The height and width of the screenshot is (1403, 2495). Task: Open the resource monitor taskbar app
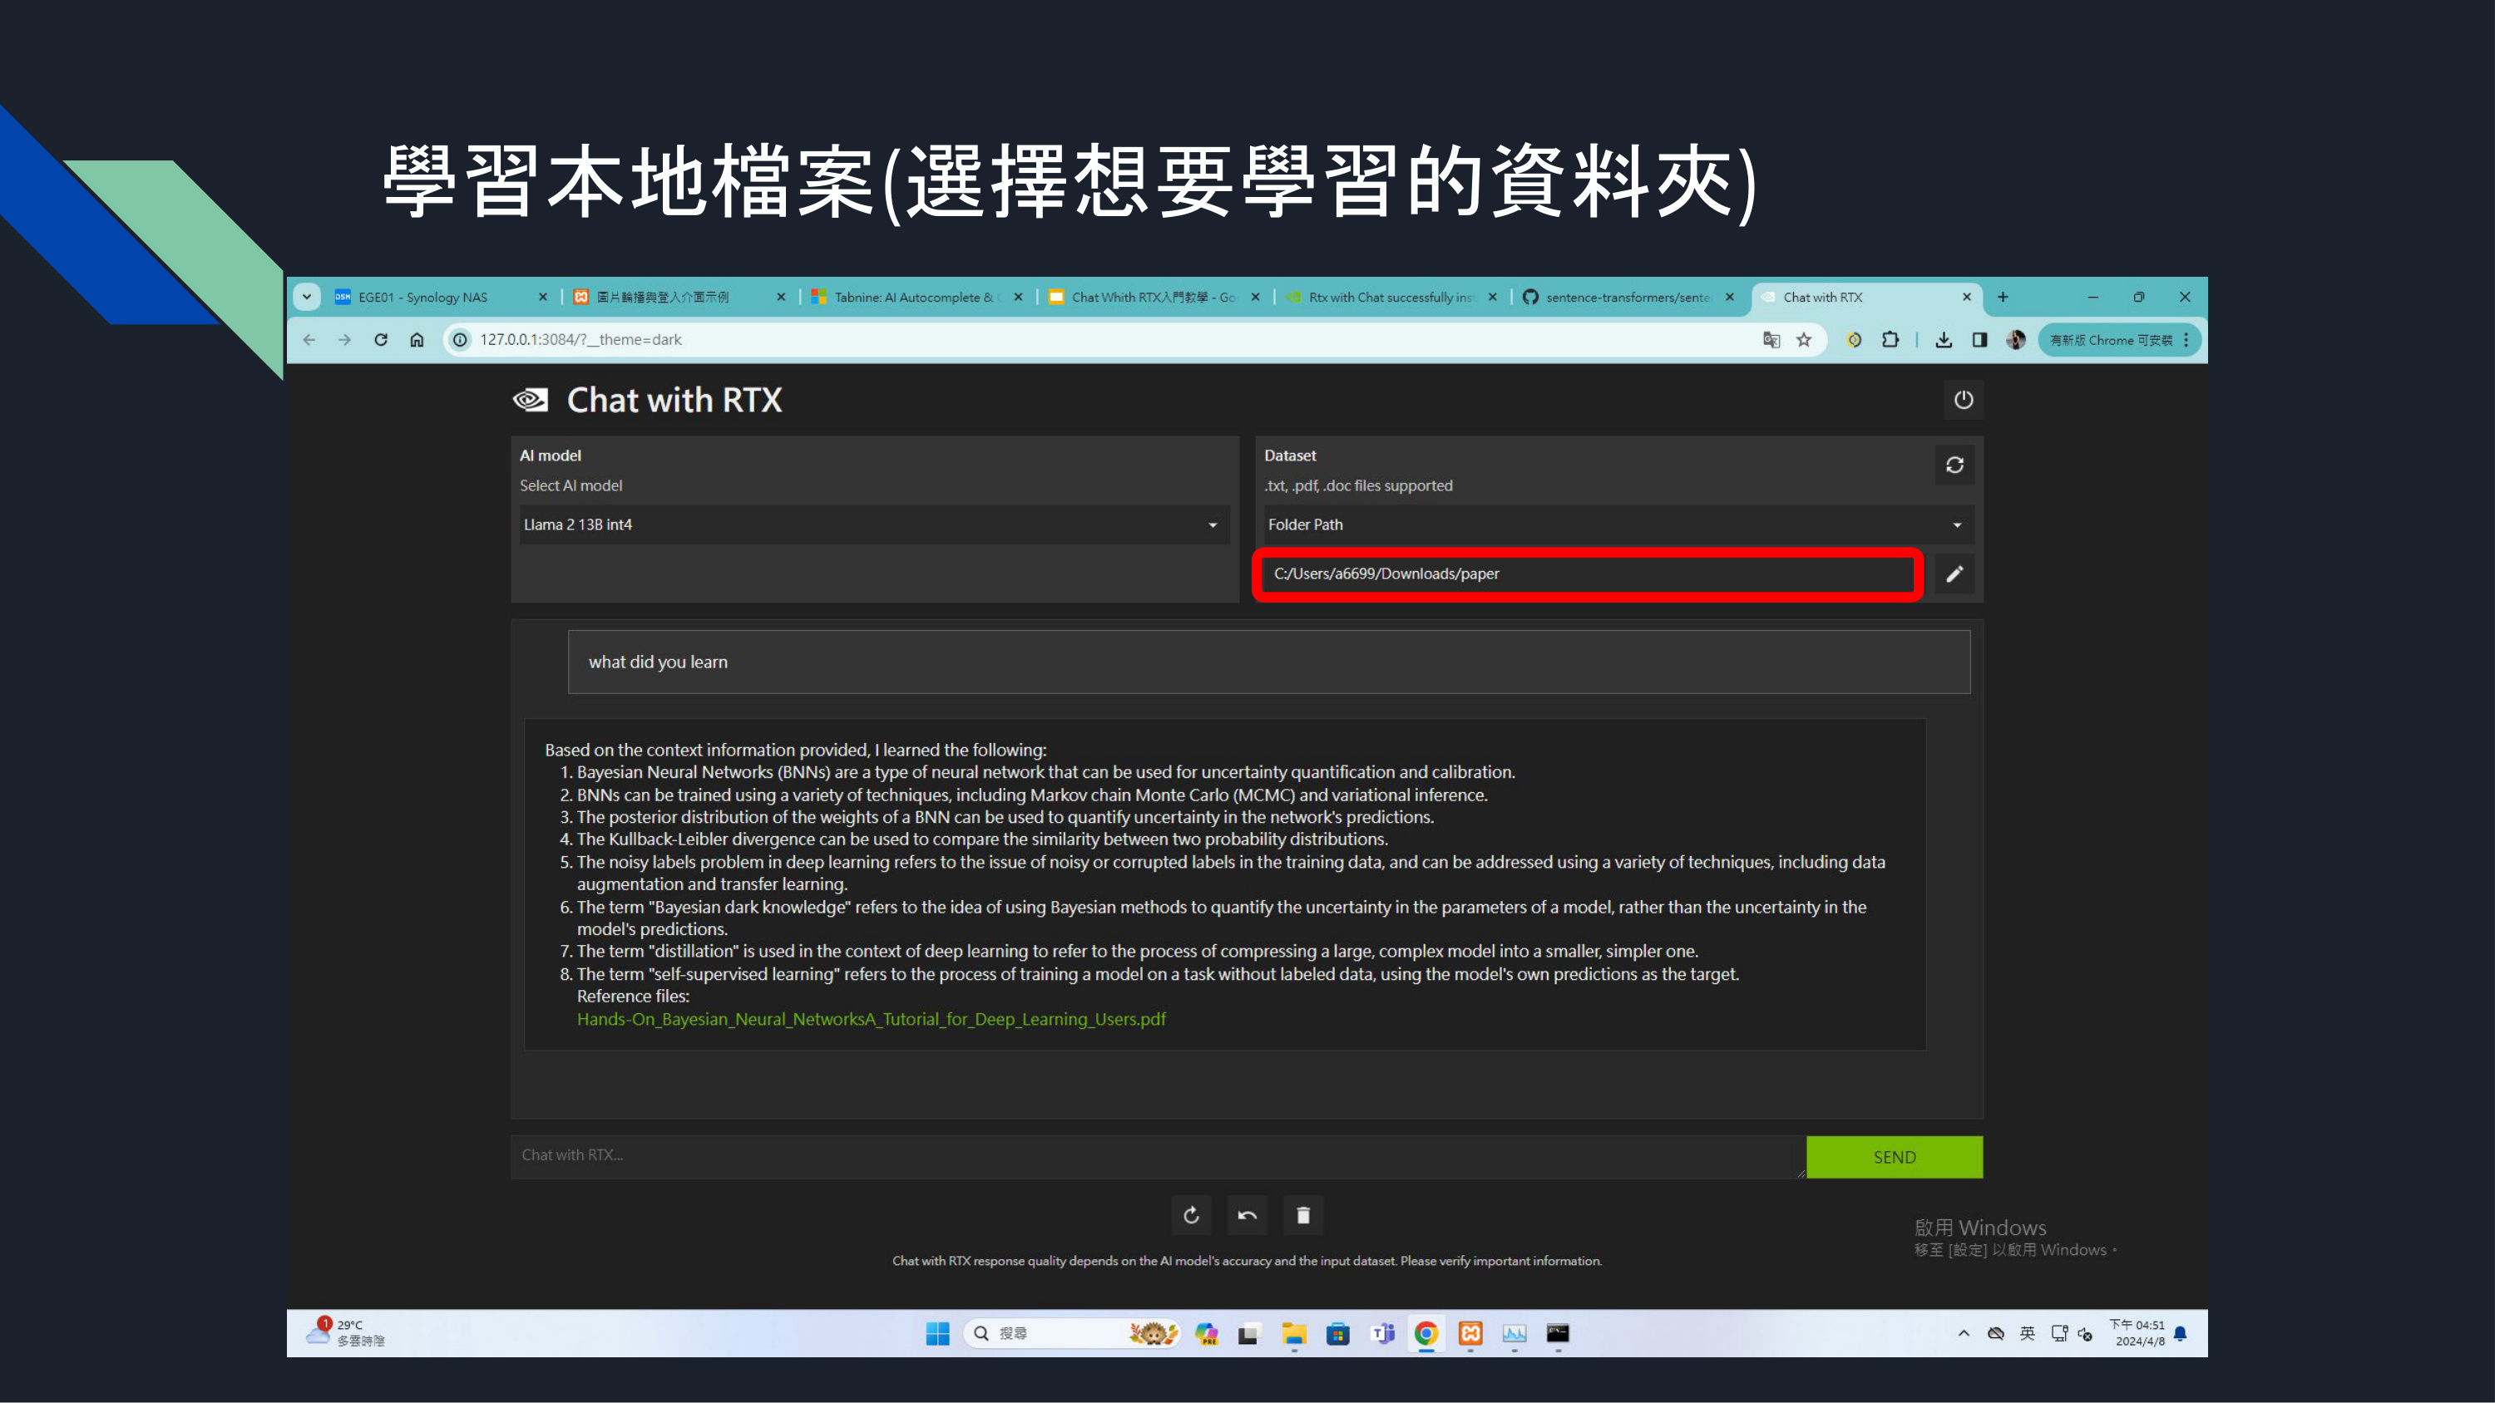pos(1514,1334)
